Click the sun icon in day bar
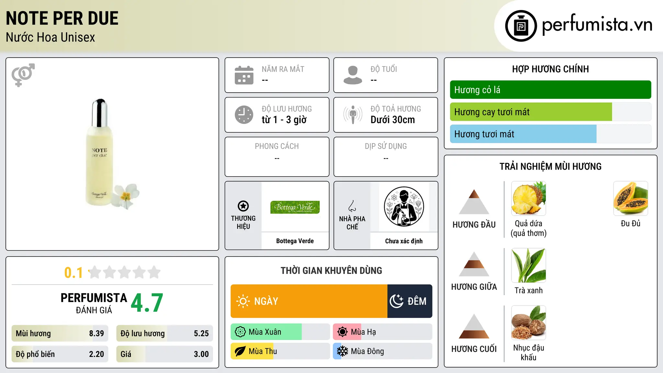Viewport: 663px width, 373px height. tap(243, 301)
